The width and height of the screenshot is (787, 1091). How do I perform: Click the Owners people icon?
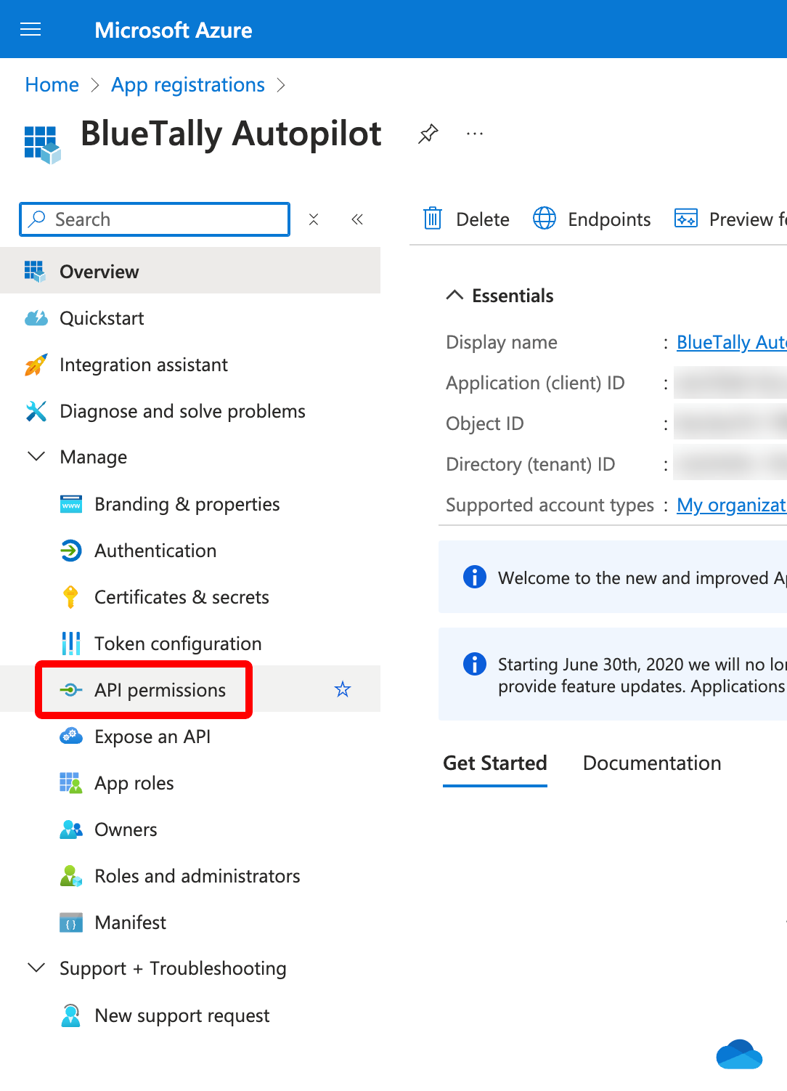tap(70, 830)
